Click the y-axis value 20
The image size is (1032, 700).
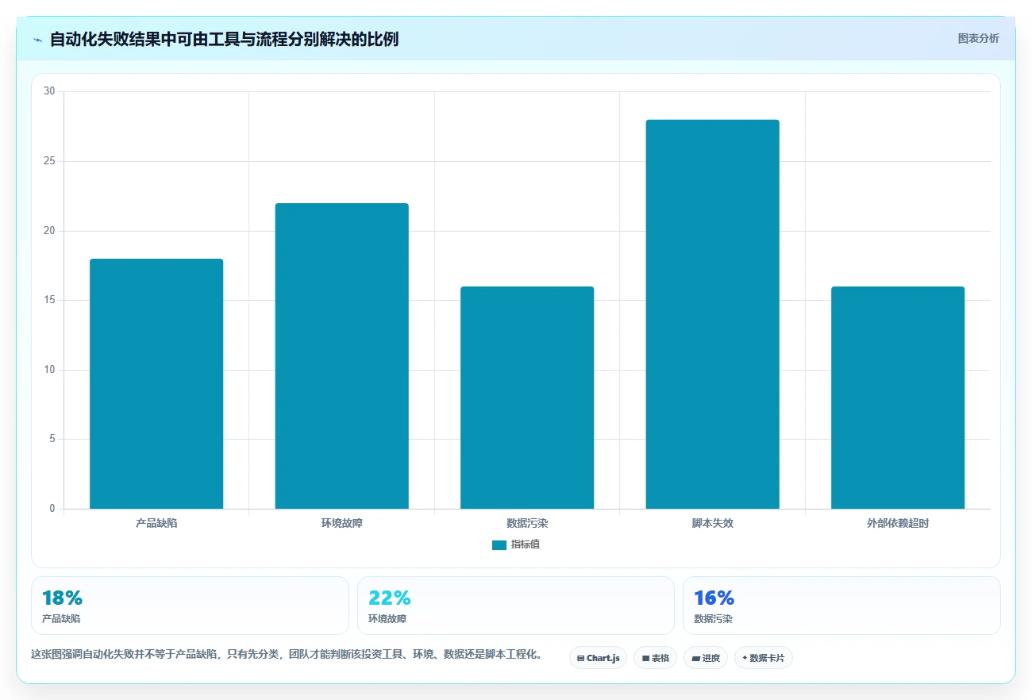pyautogui.click(x=49, y=231)
